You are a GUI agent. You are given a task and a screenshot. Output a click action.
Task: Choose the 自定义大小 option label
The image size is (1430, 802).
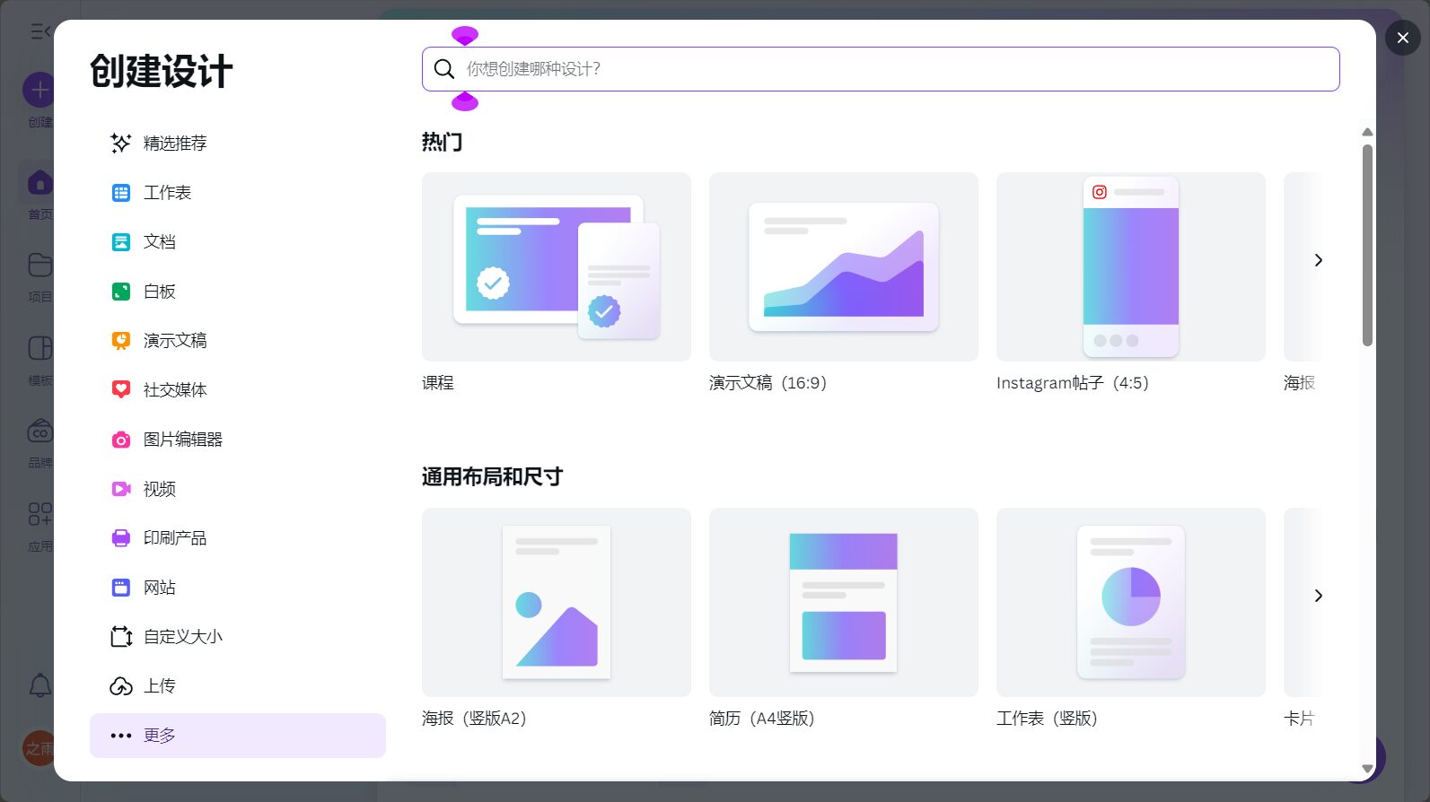(x=183, y=637)
